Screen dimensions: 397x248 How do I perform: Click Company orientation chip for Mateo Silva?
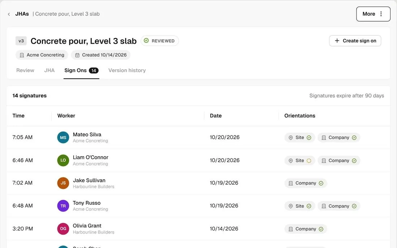coord(339,138)
